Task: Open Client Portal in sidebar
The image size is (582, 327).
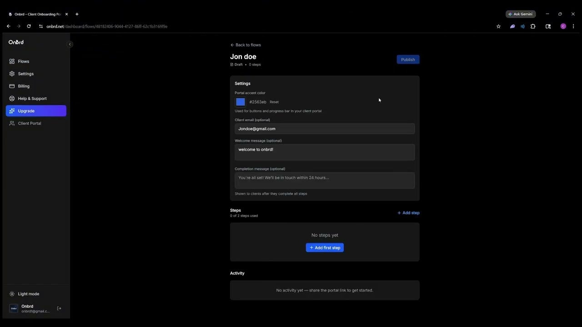Action: pyautogui.click(x=36, y=123)
